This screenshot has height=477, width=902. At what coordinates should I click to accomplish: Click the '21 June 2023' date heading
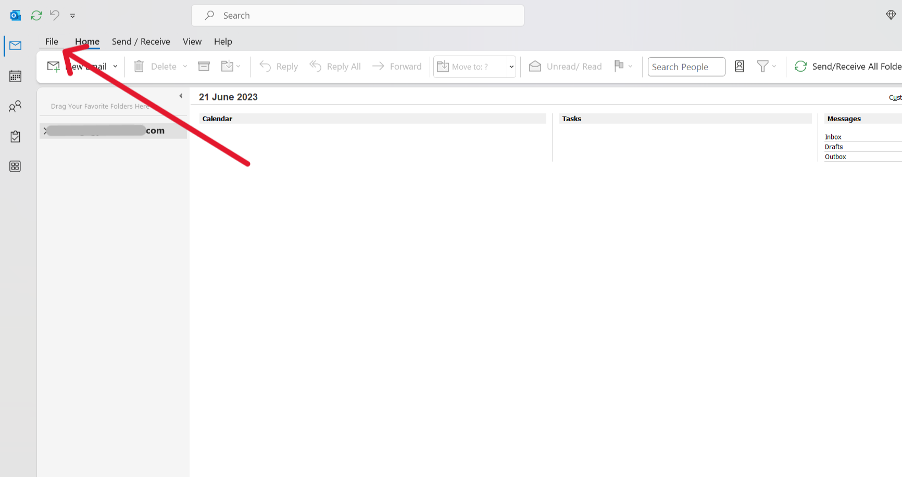(228, 97)
